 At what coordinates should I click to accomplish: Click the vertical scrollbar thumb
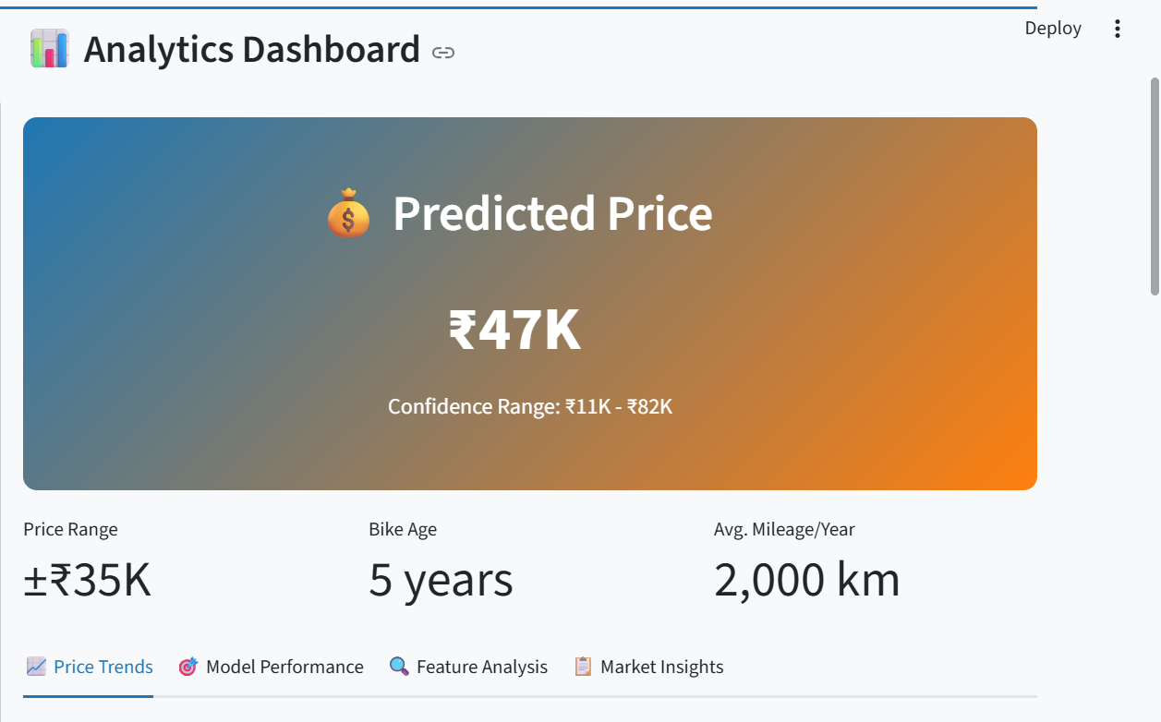[1155, 187]
